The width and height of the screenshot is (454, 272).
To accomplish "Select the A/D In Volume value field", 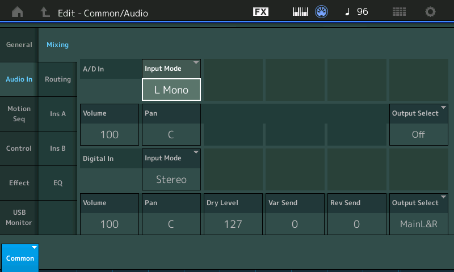I will [x=110, y=134].
